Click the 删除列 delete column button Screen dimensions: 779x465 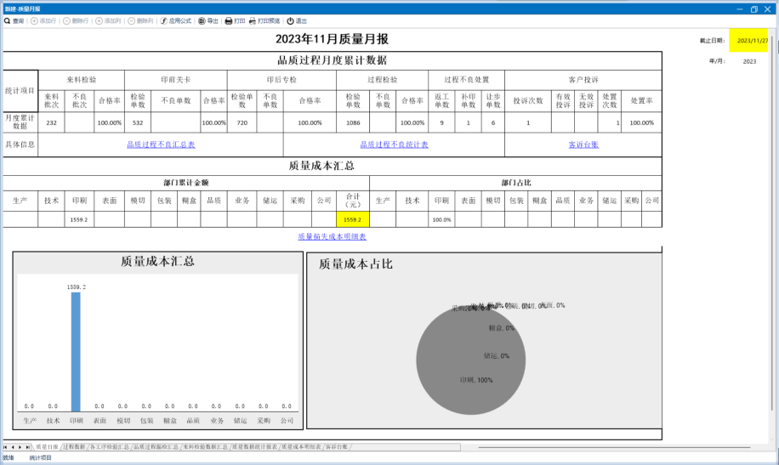coord(140,20)
